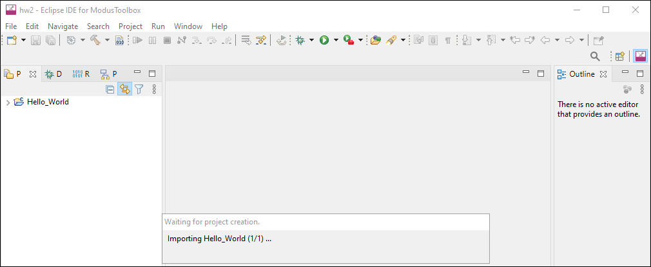Click the Resume debug icon
Screen dimensions: 651x267
[x=138, y=40]
